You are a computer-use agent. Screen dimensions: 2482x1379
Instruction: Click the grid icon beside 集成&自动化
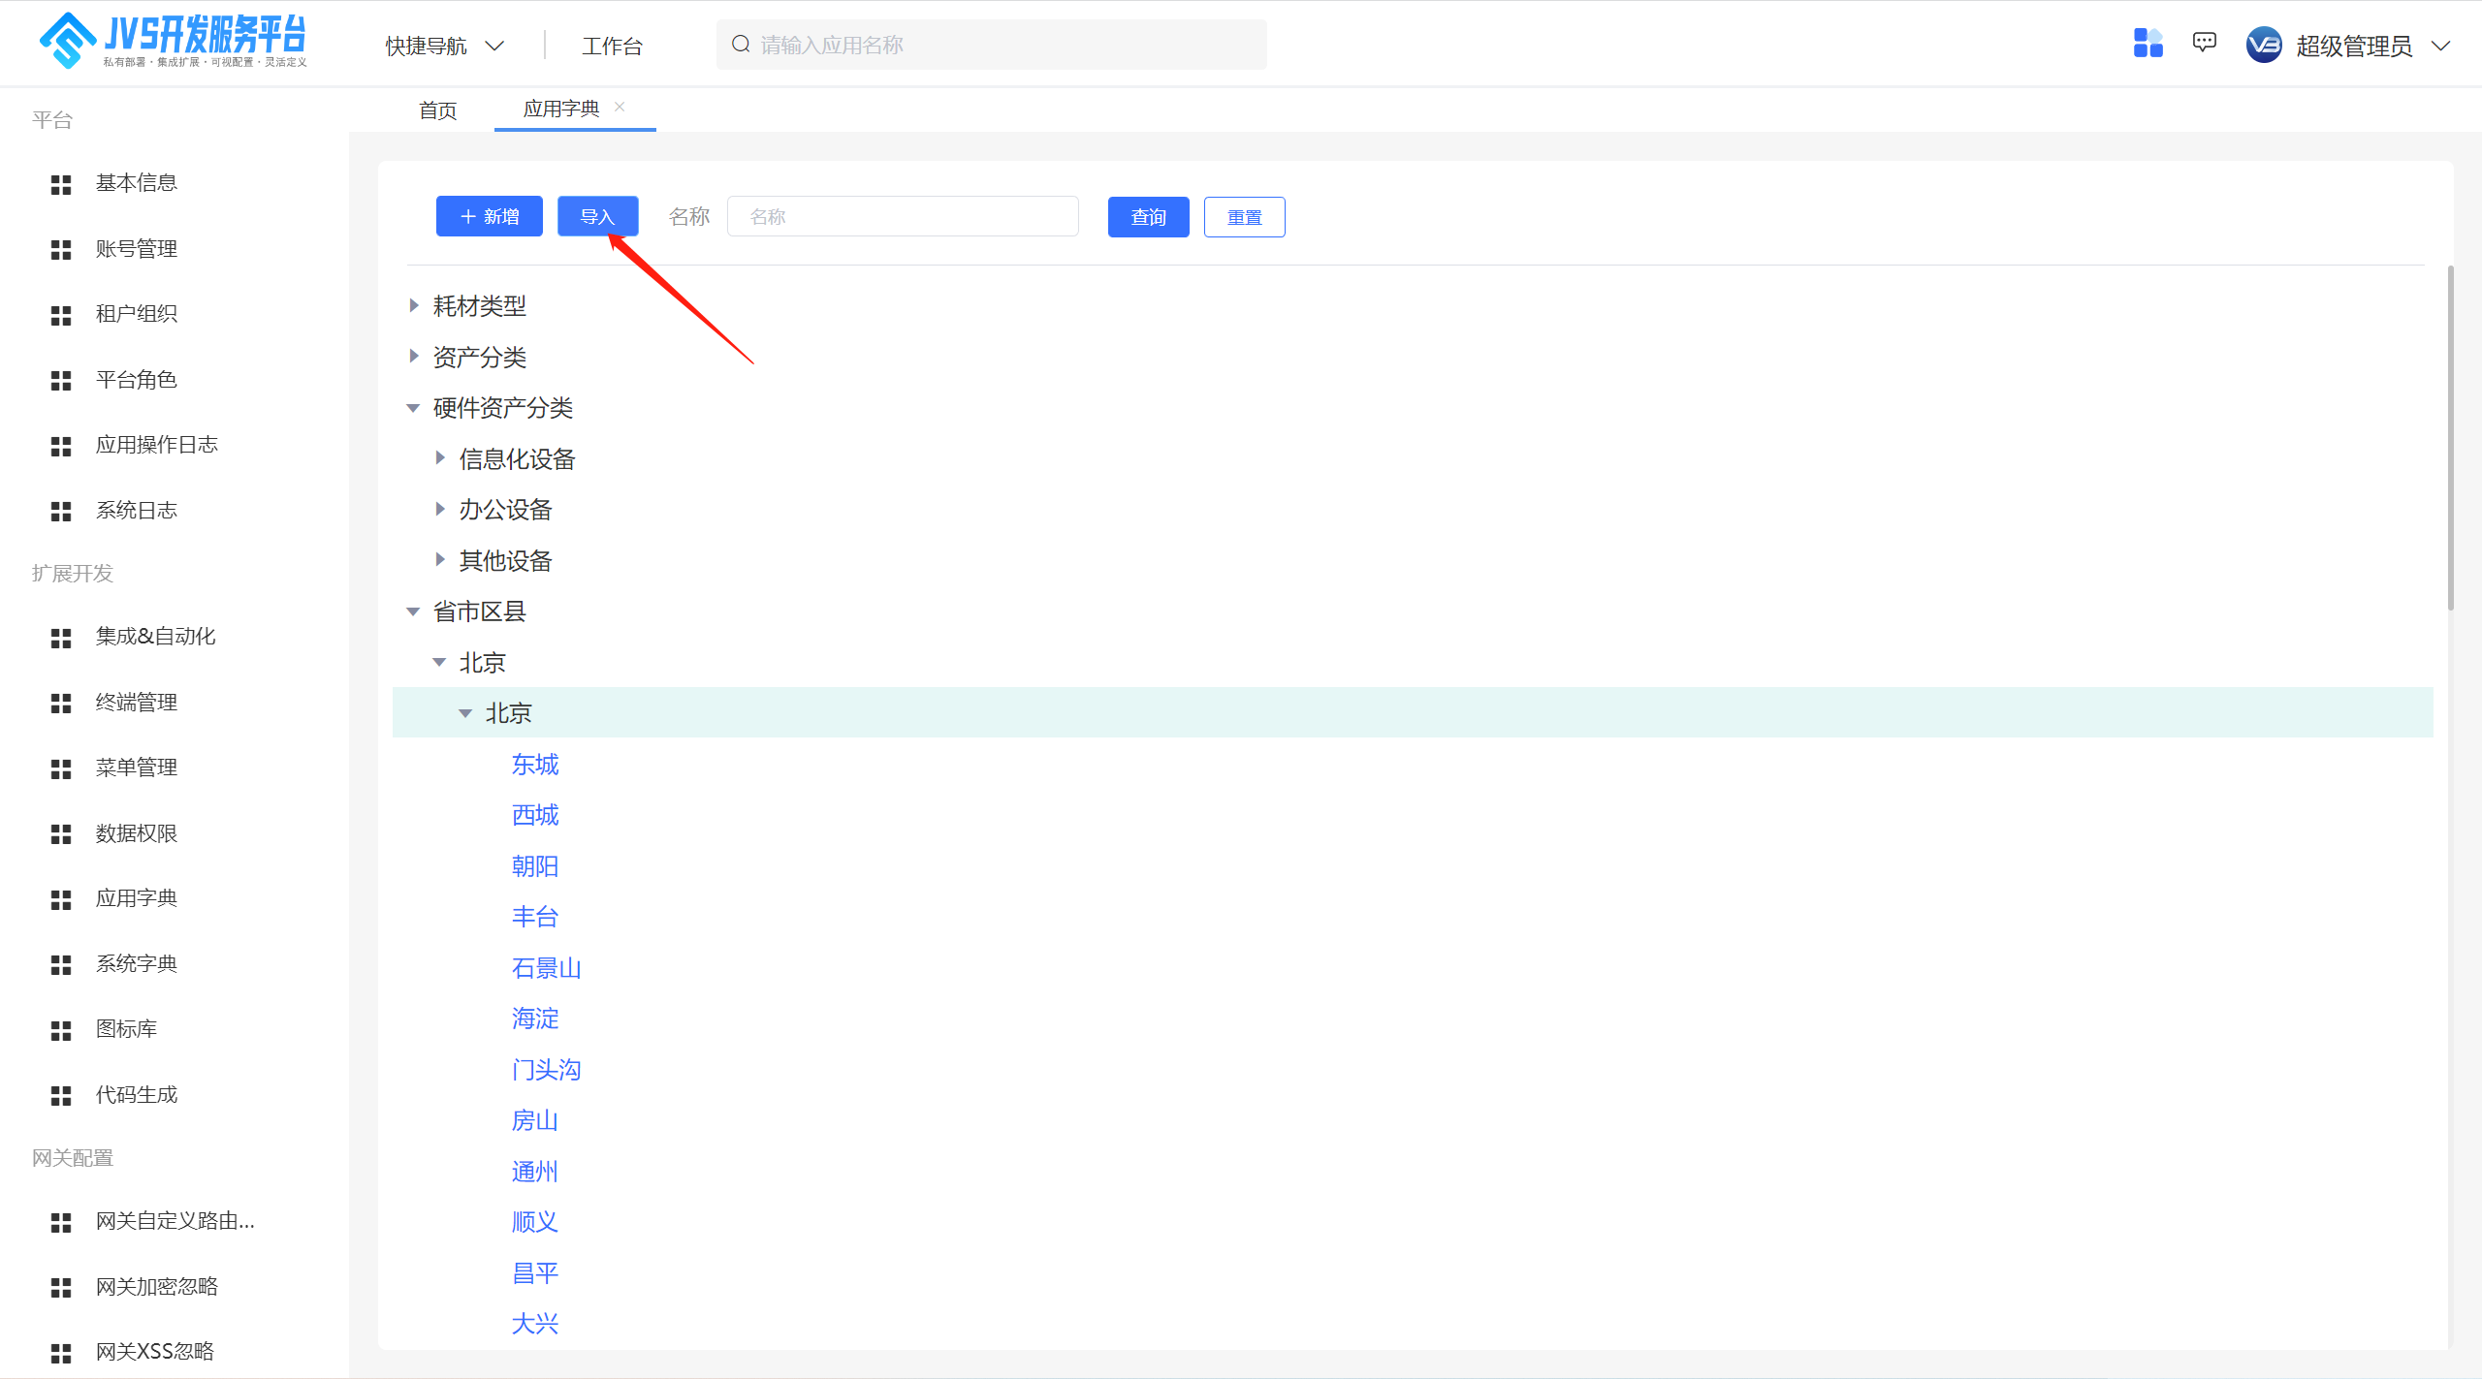click(x=61, y=638)
